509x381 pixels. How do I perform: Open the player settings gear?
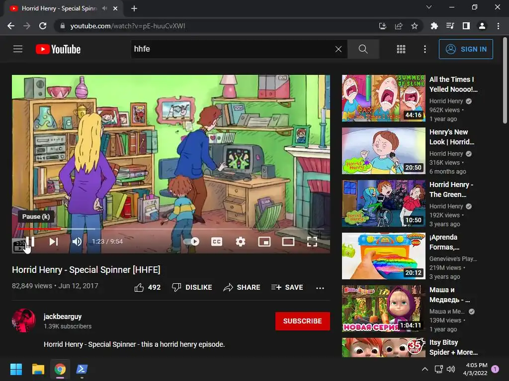point(241,242)
